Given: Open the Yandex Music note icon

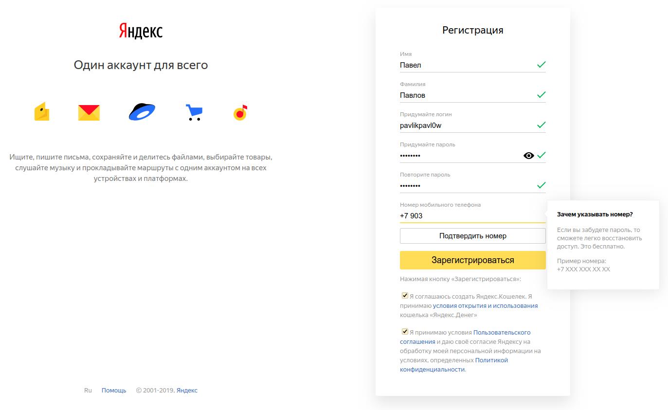Looking at the screenshot, I should coord(240,112).
